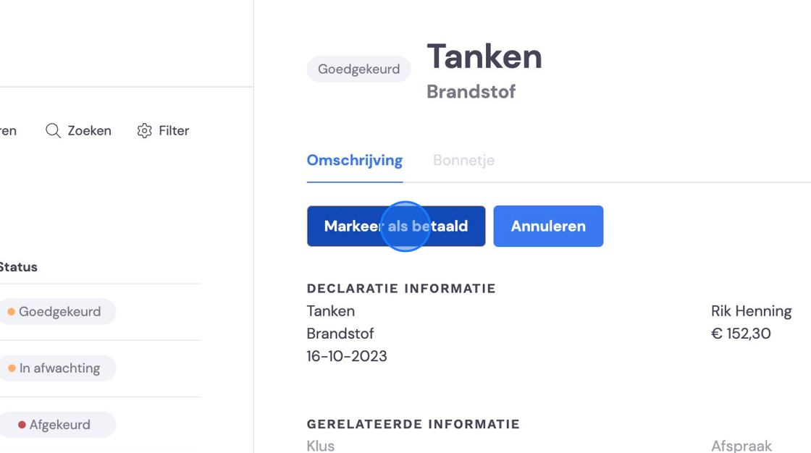Open the Filter options label
Image resolution: width=811 pixels, height=453 pixels.
point(174,130)
